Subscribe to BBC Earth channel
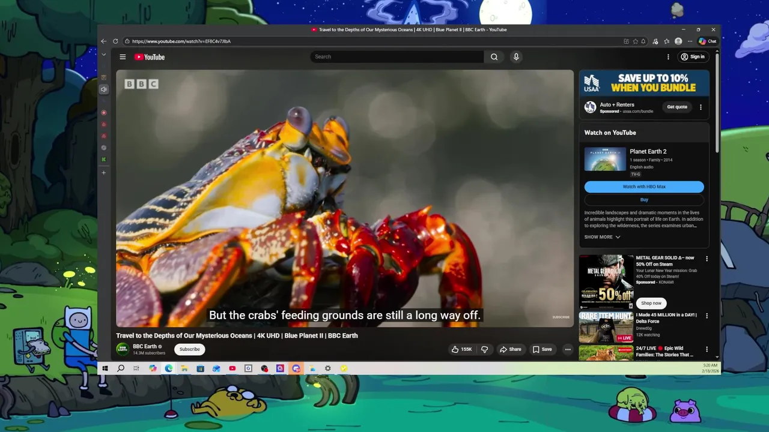The width and height of the screenshot is (769, 432). [x=189, y=349]
